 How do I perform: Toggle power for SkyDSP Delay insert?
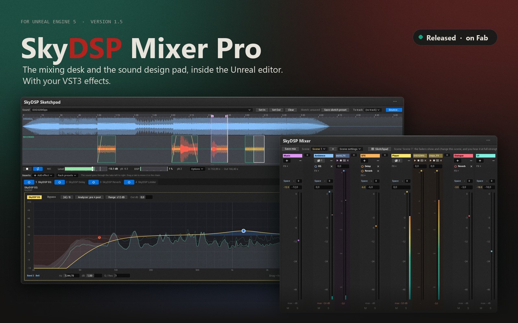coord(60,182)
